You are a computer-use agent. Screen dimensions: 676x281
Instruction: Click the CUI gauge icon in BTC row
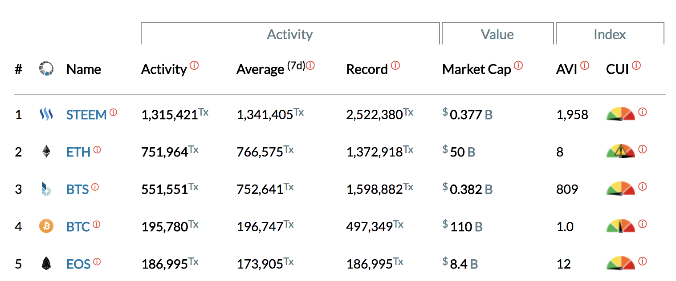click(x=621, y=226)
